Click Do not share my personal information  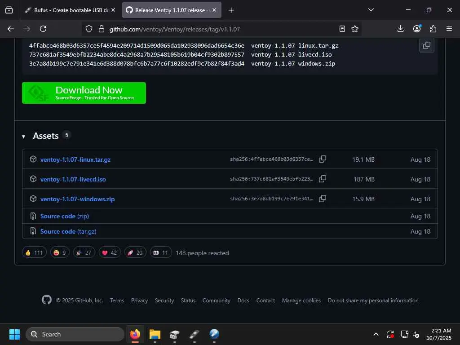(373, 301)
